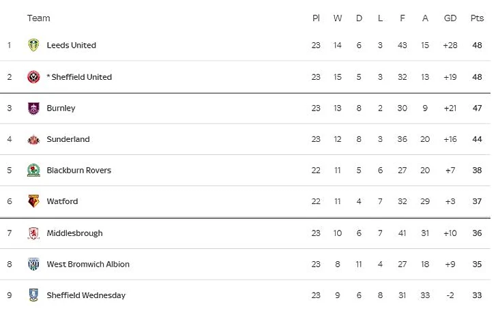
Task: Click the West Bromwich Albion crest
Action: [x=33, y=264]
